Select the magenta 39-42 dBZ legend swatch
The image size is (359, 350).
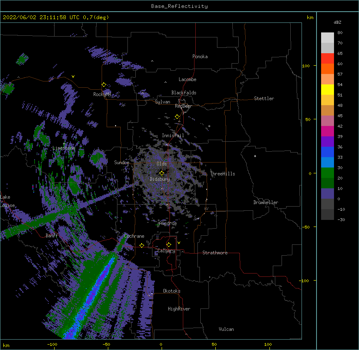tap(327, 131)
